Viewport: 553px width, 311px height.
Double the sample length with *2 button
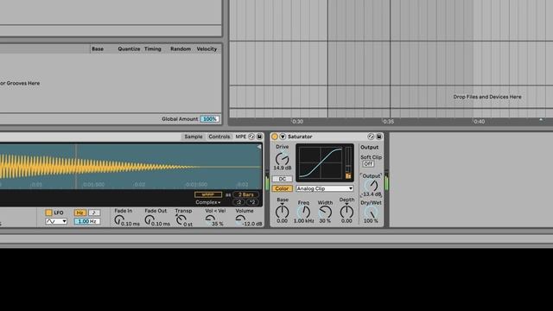tap(252, 202)
